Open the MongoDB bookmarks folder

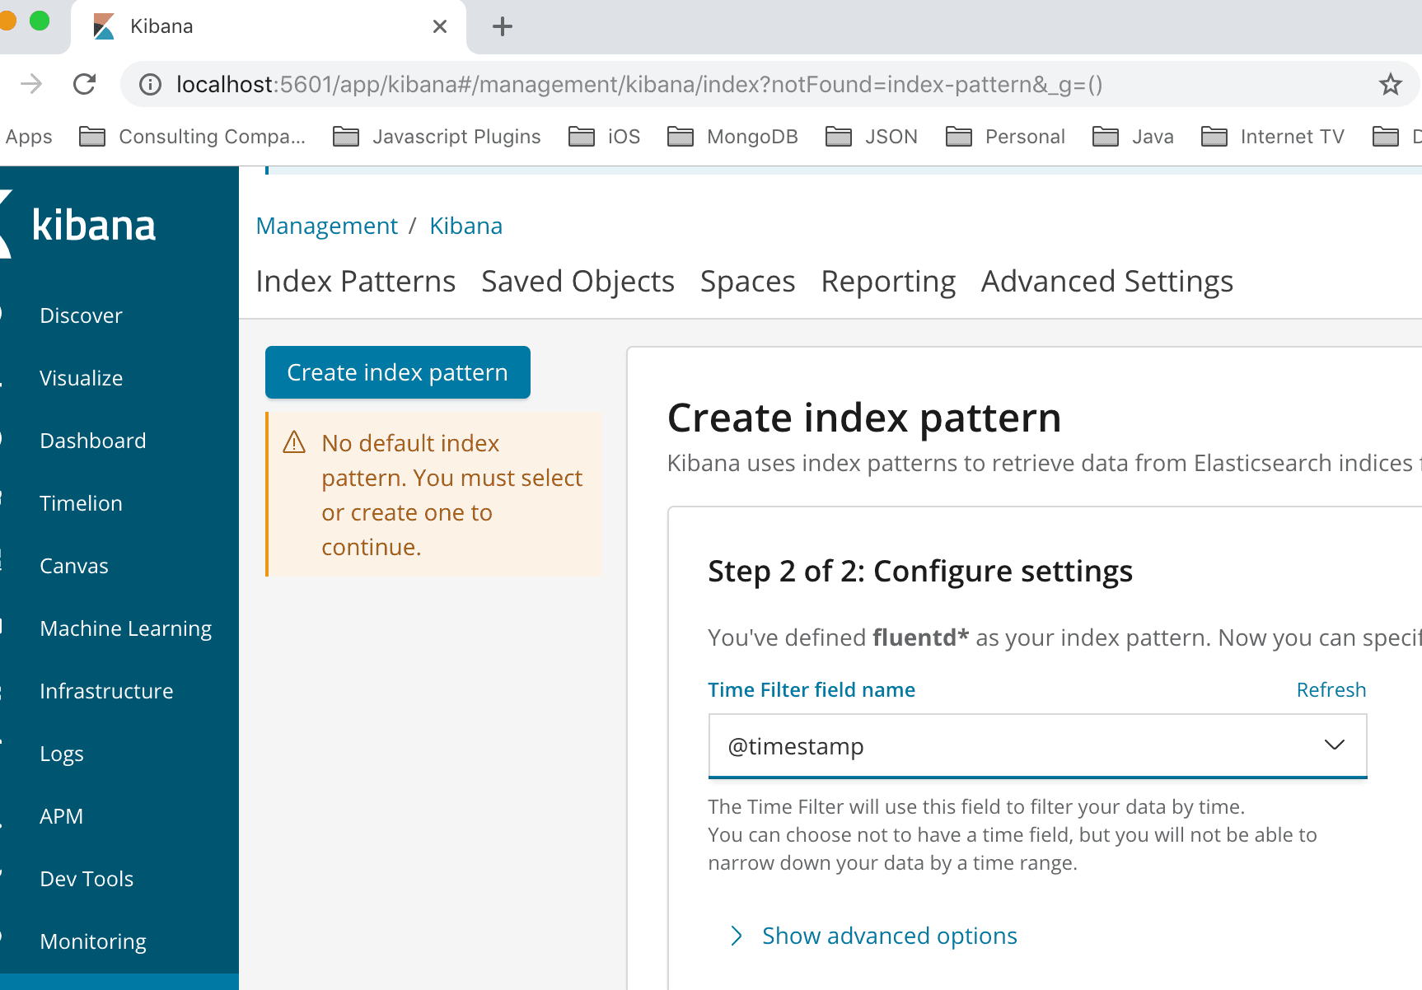point(732,137)
